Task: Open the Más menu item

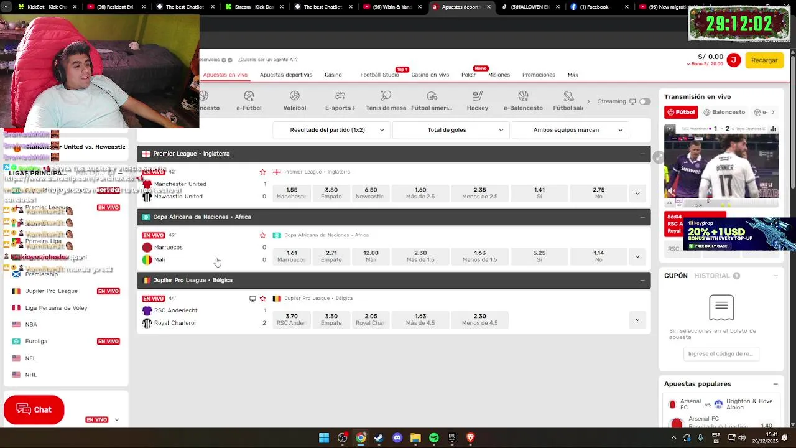Action: [x=573, y=75]
